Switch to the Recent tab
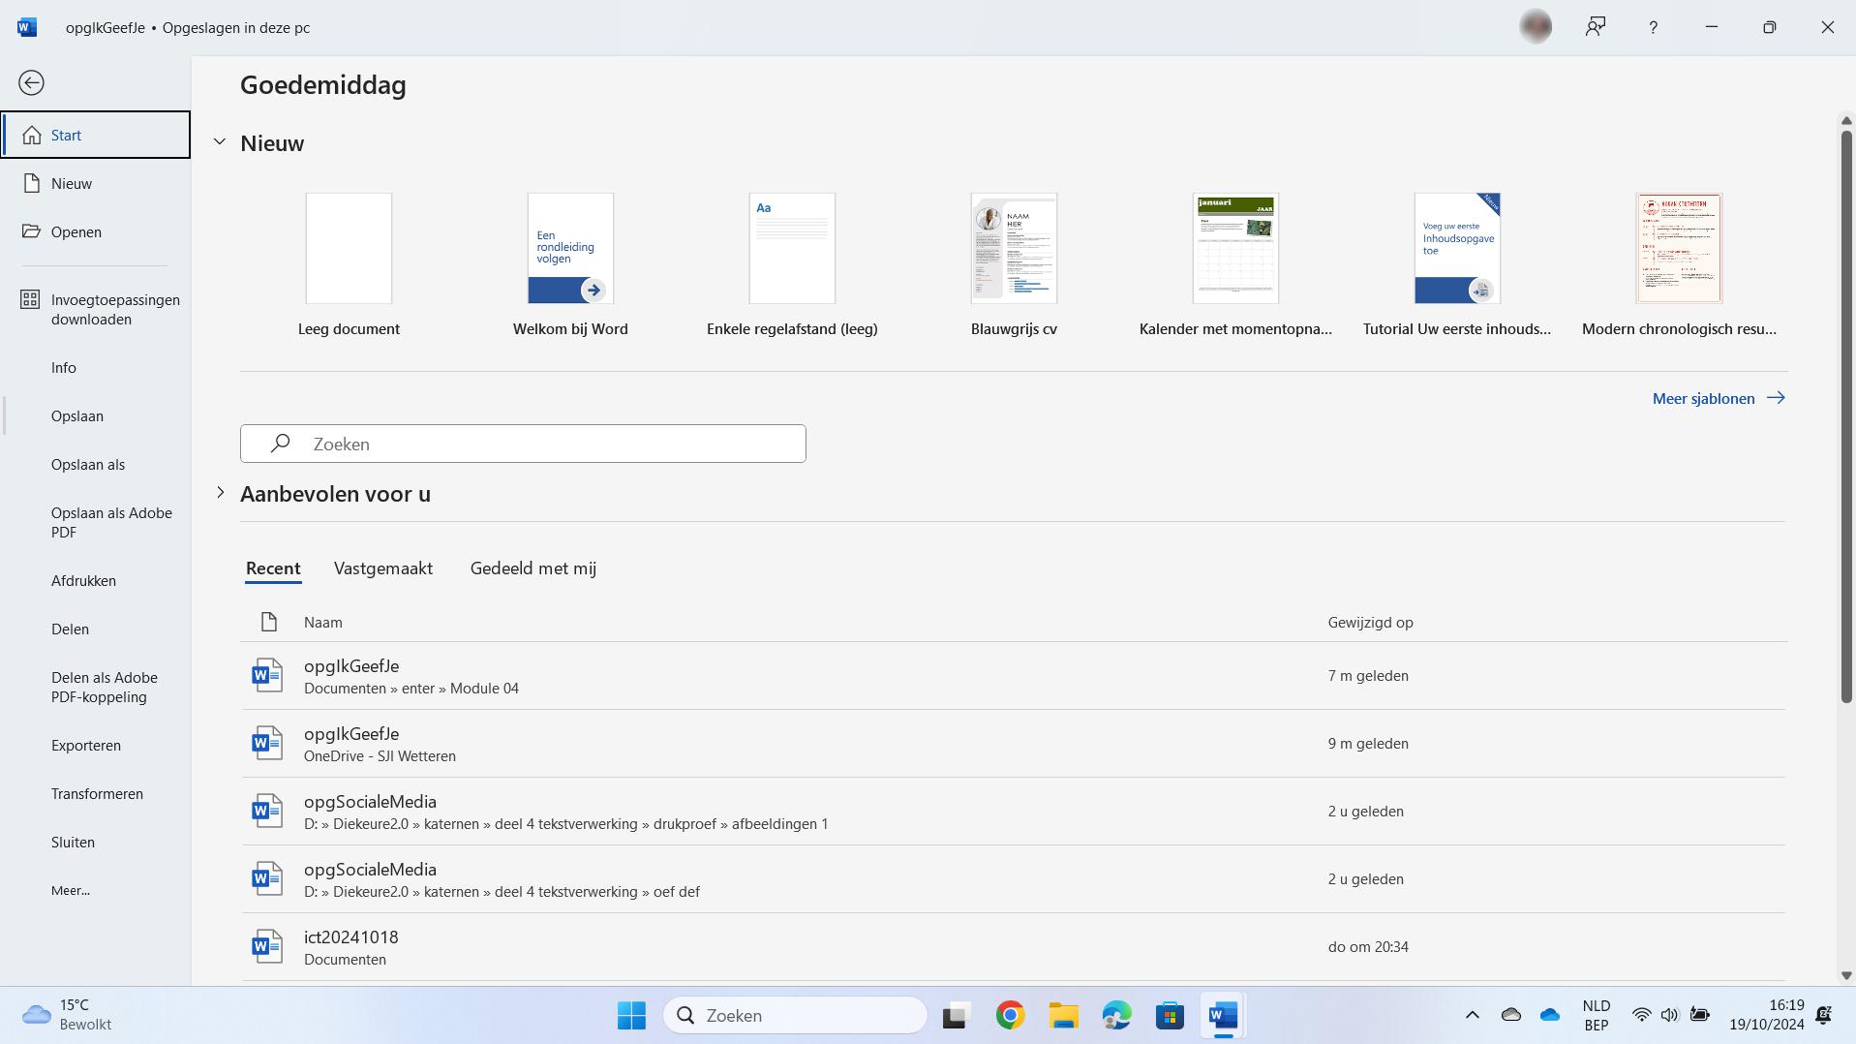Screen dimensions: 1856x1044 click(273, 568)
